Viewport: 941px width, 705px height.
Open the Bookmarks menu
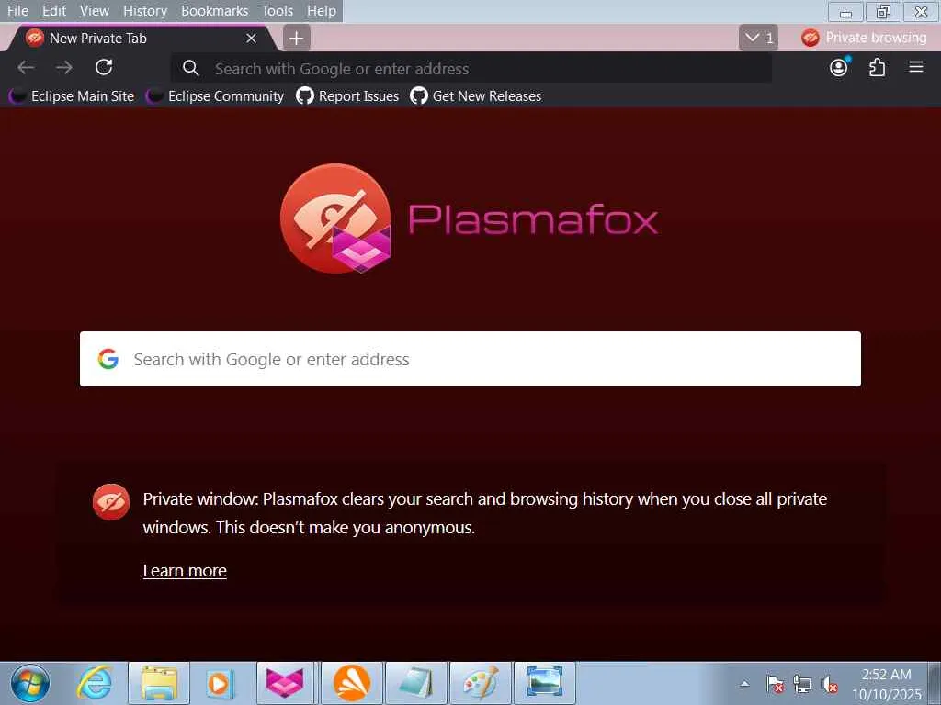[214, 11]
